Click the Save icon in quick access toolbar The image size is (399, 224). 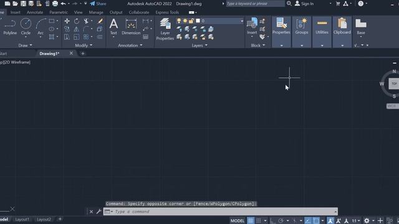pos(23,4)
